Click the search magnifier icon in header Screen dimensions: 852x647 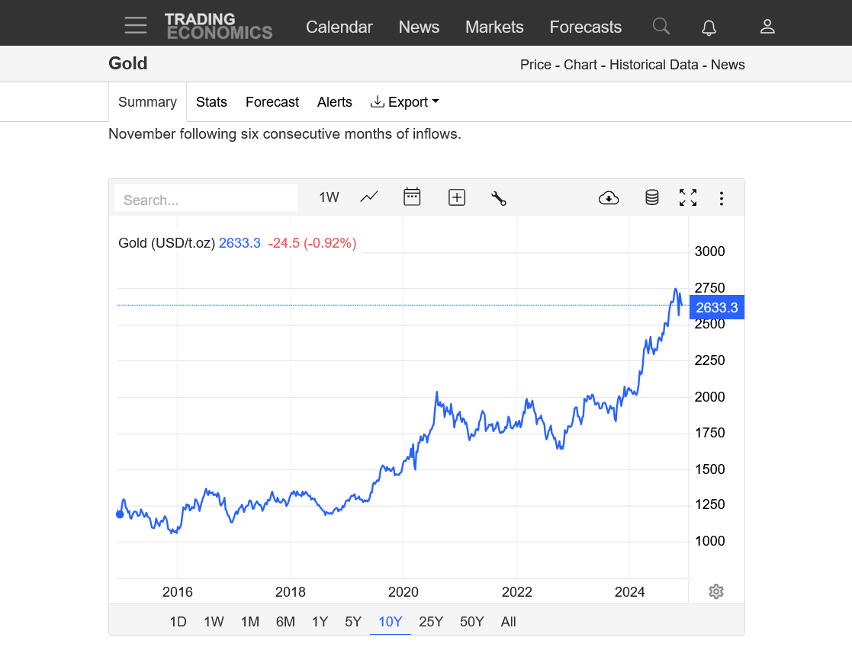pyautogui.click(x=661, y=27)
